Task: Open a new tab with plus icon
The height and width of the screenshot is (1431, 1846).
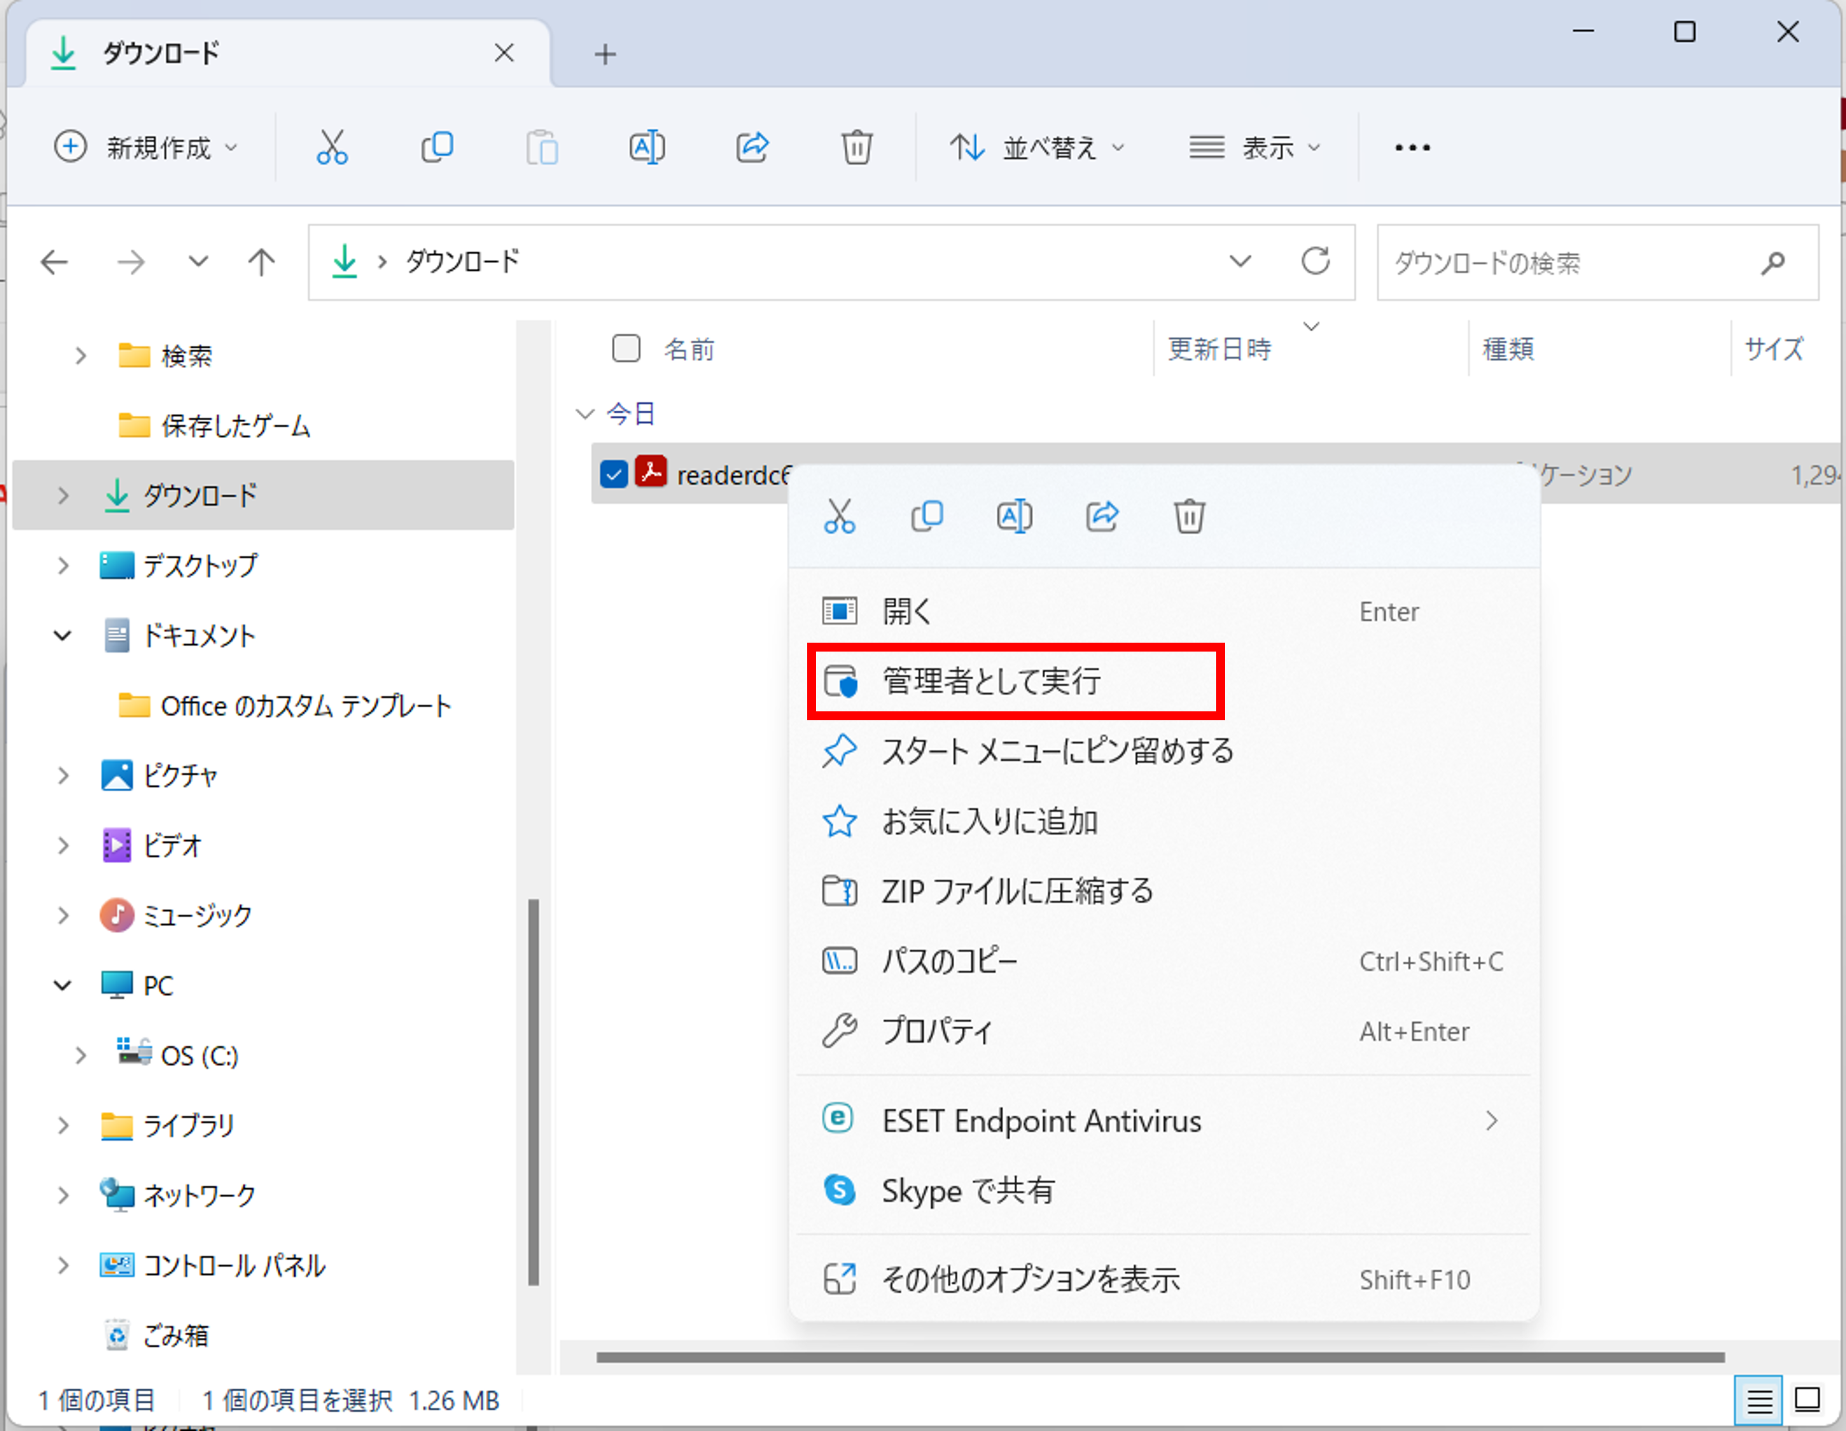Action: pos(605,54)
